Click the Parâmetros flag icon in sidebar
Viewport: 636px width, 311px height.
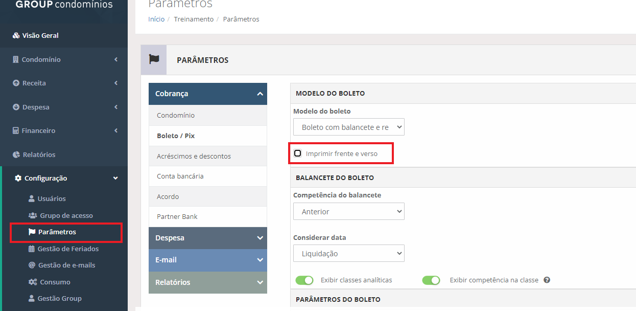[32, 232]
